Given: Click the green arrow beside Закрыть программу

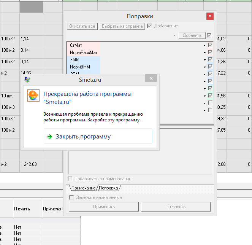Looking at the screenshot, I should (x=50, y=137).
